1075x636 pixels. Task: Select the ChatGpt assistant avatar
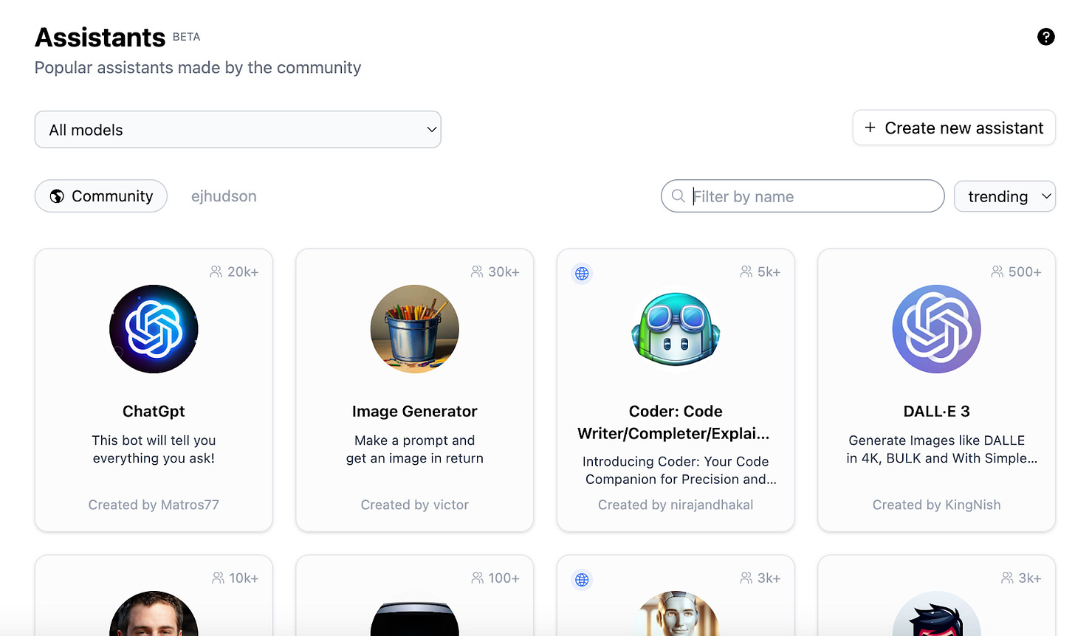click(x=154, y=329)
